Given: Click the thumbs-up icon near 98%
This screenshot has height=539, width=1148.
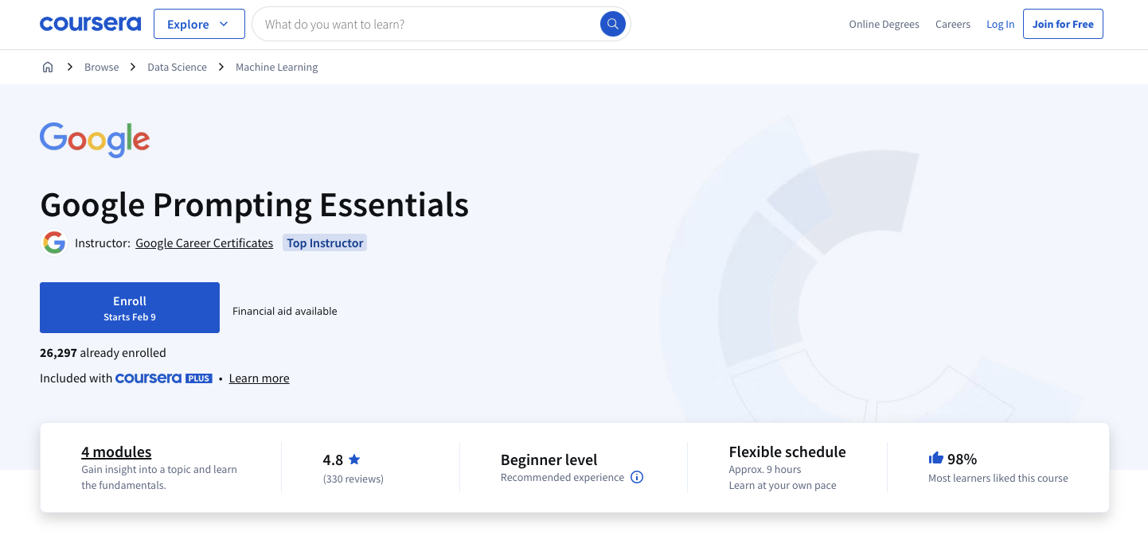Looking at the screenshot, I should coord(935,458).
